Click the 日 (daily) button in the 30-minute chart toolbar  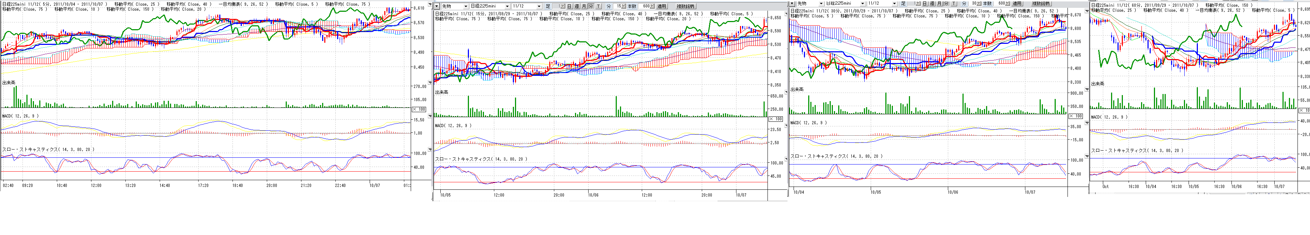(925, 4)
